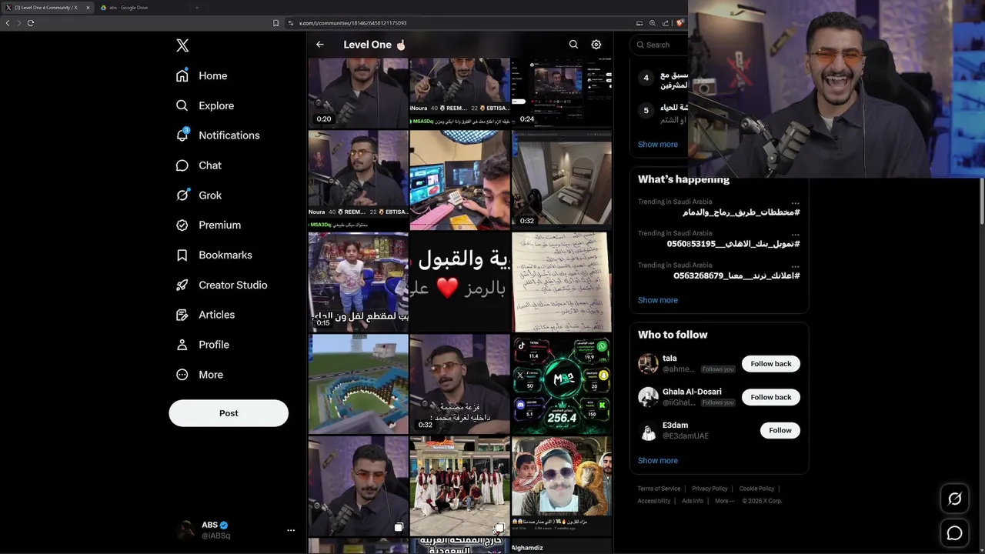Open options for the 0563268679 trend
This screenshot has height=554, width=985.
click(x=795, y=266)
